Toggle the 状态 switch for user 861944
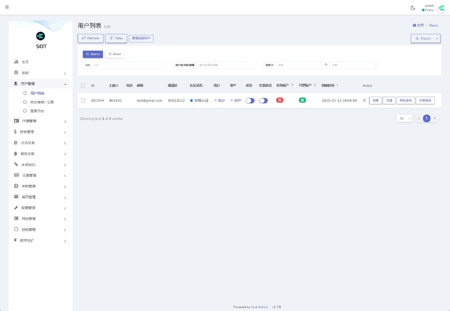The width and height of the screenshot is (450, 311). pos(250,100)
